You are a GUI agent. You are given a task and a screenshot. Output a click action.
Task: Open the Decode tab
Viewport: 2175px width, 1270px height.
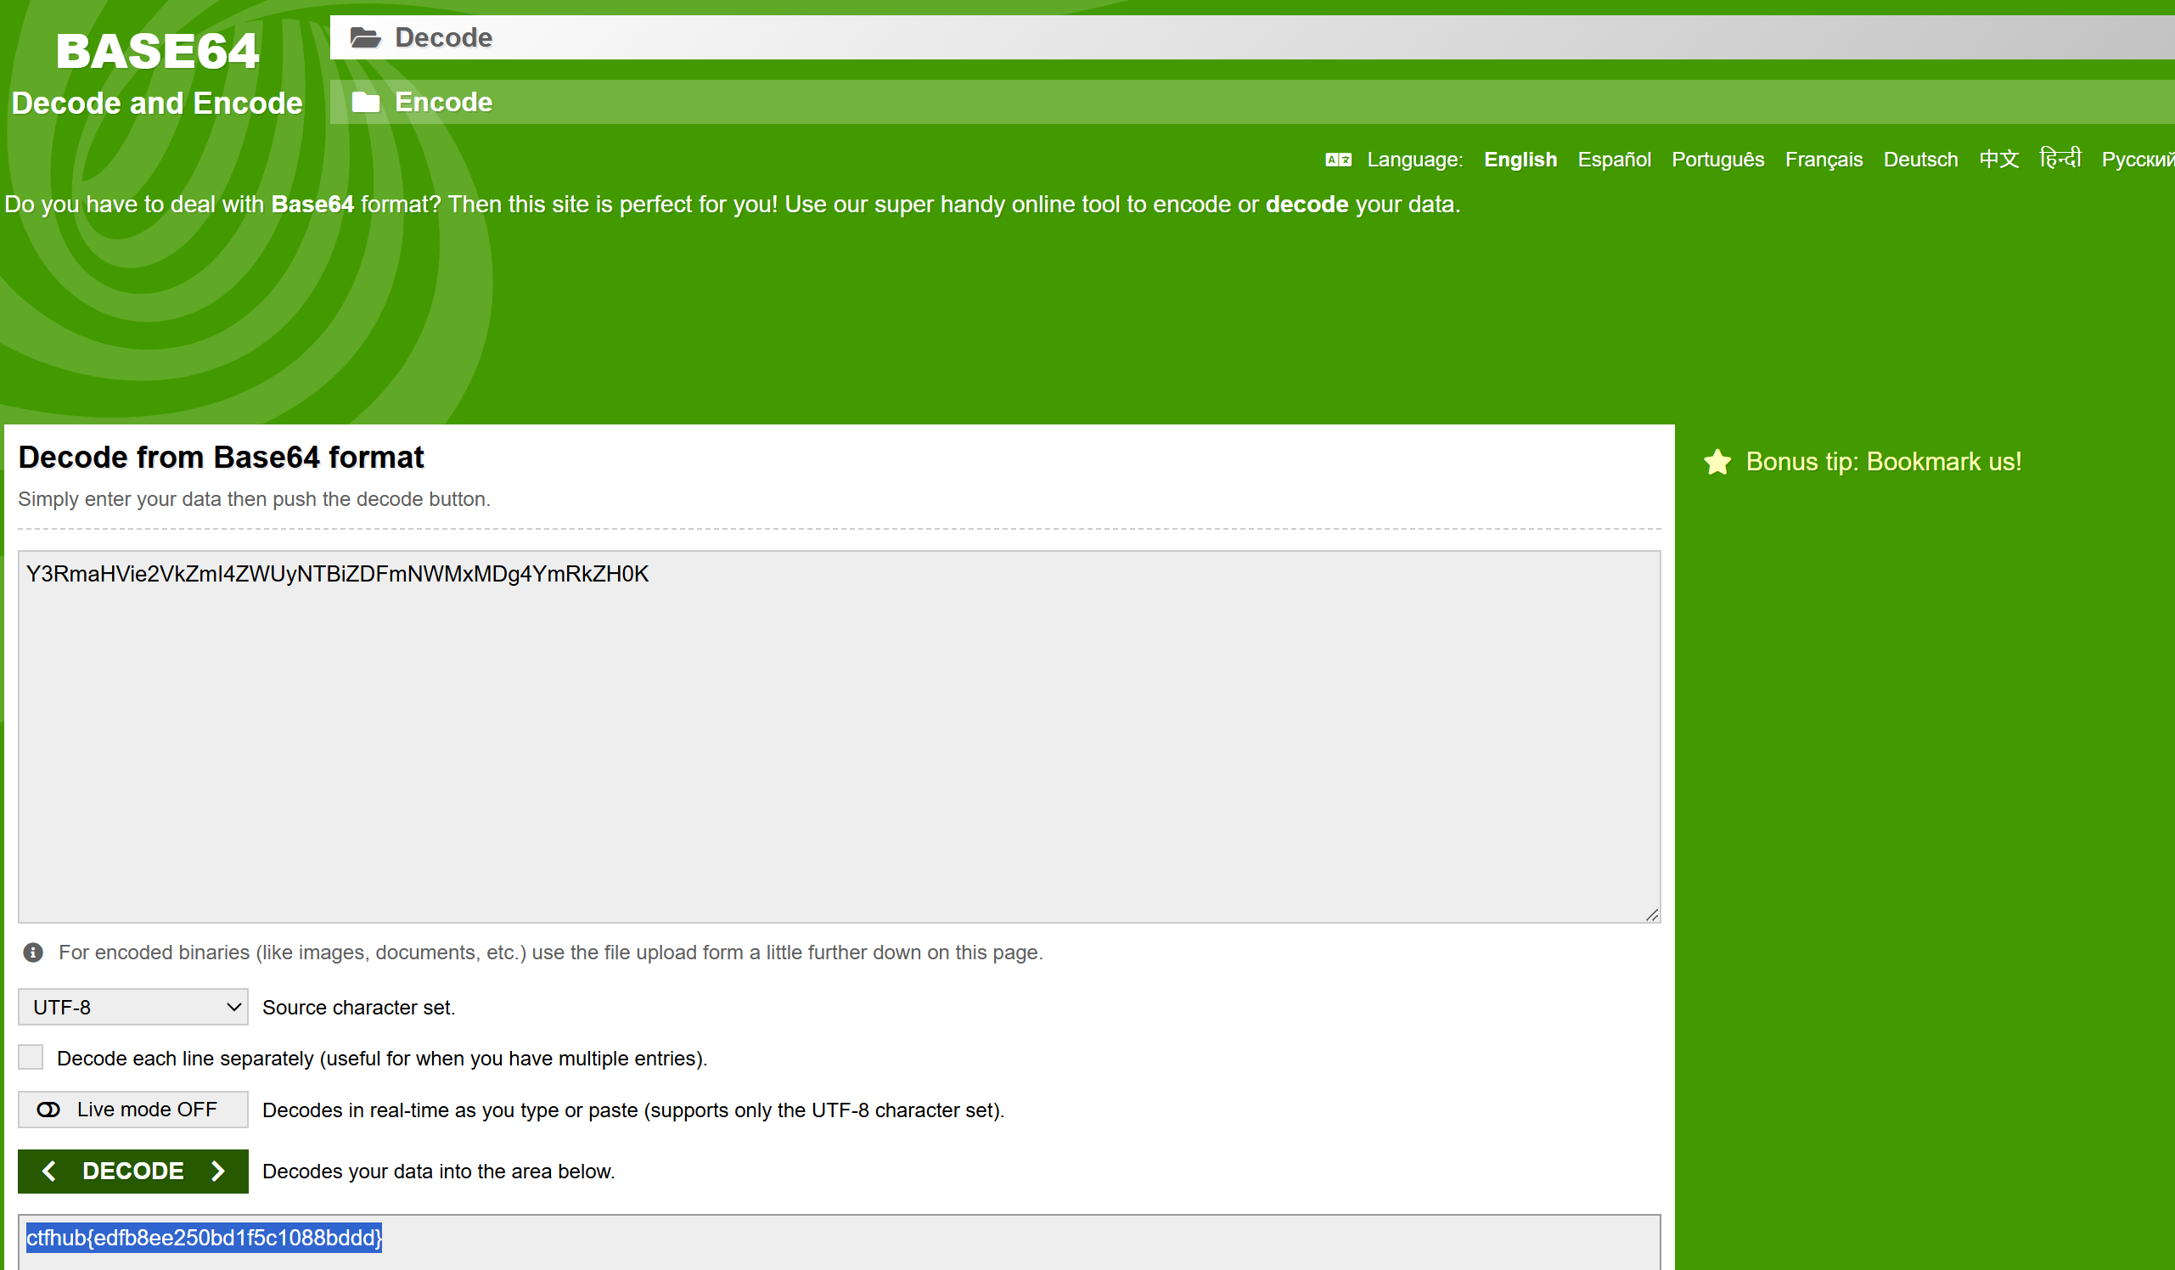pos(443,38)
